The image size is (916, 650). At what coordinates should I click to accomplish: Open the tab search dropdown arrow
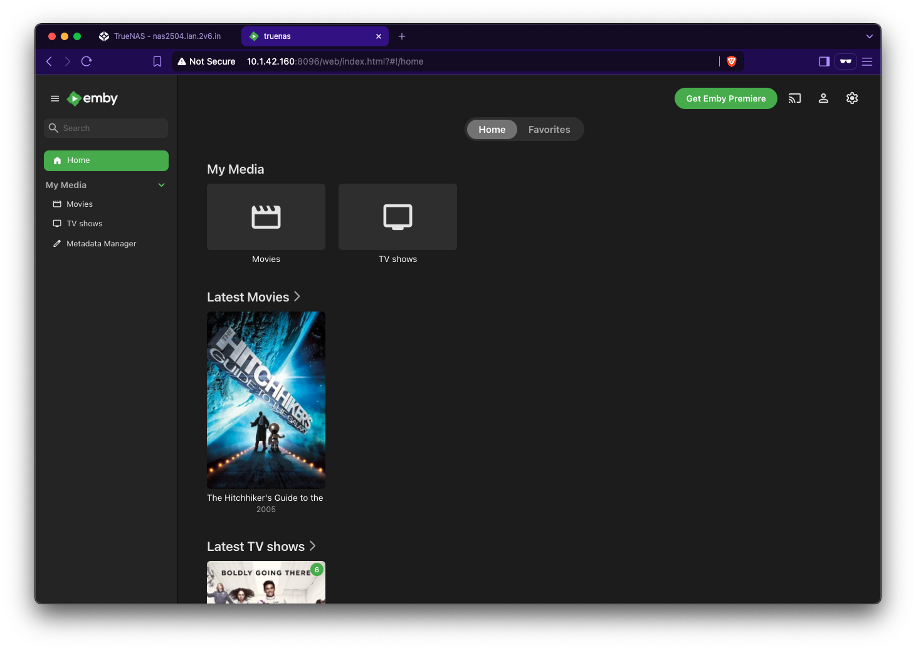click(869, 36)
